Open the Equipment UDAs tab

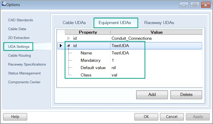(x=115, y=23)
